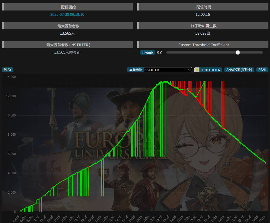Click the yellow warning icon beside AUTO FILTER
Viewport: 270px width, 223px height.
coord(197,70)
